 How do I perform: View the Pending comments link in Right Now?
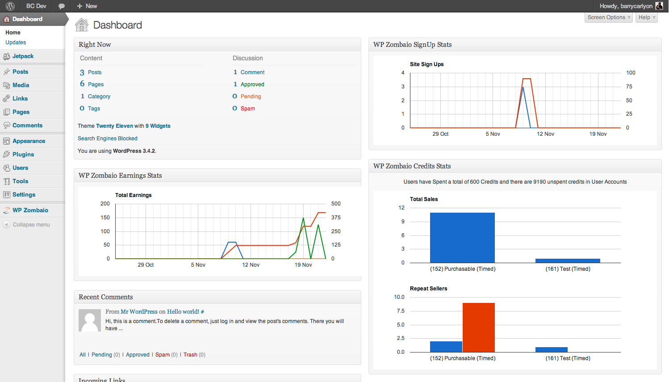251,96
